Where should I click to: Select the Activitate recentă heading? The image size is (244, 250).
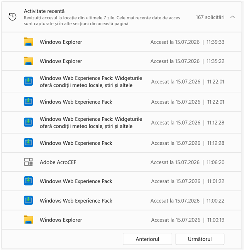[44, 11]
